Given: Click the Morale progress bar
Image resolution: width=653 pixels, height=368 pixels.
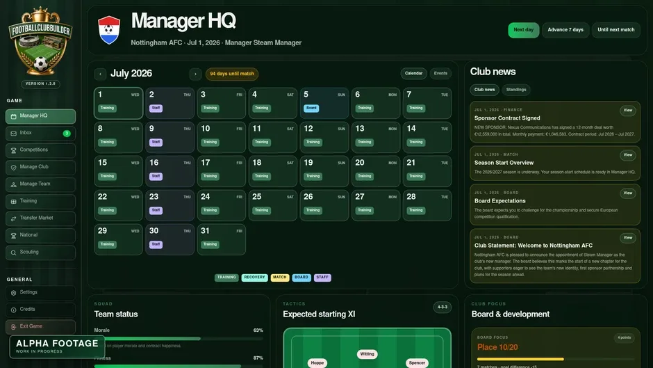Looking at the screenshot, I should tap(179, 339).
